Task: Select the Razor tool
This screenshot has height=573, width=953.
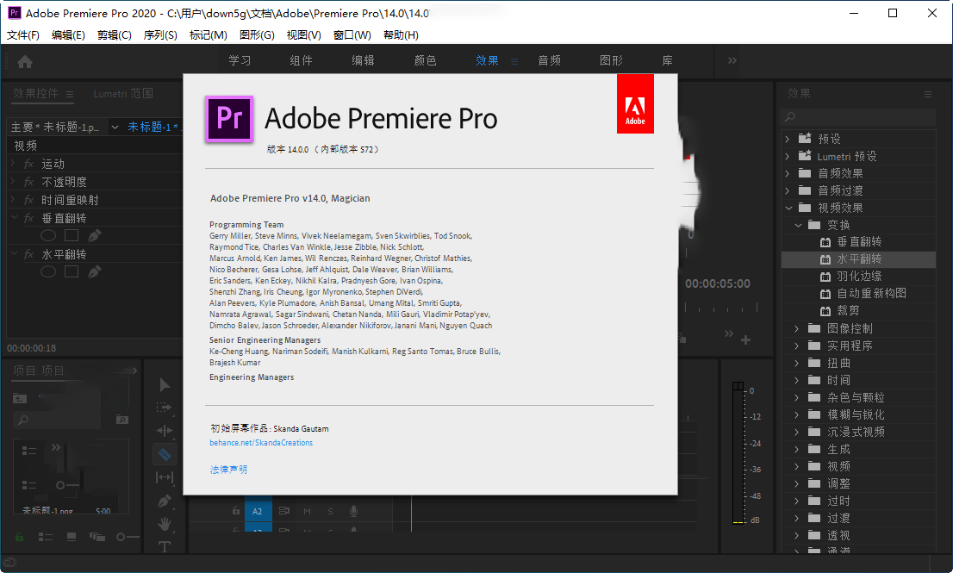Action: (x=165, y=454)
